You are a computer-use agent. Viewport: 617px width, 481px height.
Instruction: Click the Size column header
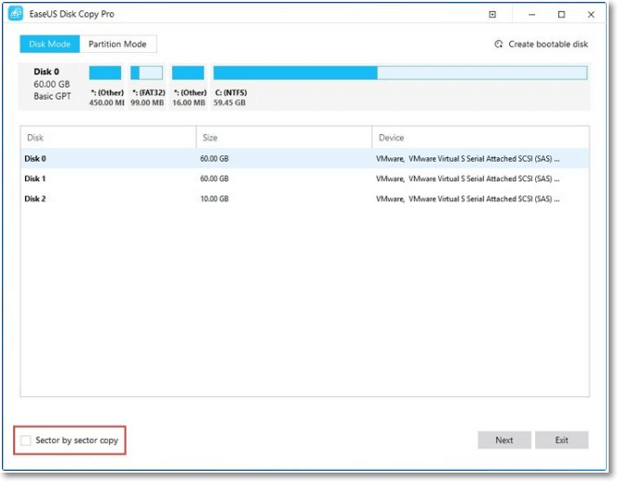(x=284, y=138)
